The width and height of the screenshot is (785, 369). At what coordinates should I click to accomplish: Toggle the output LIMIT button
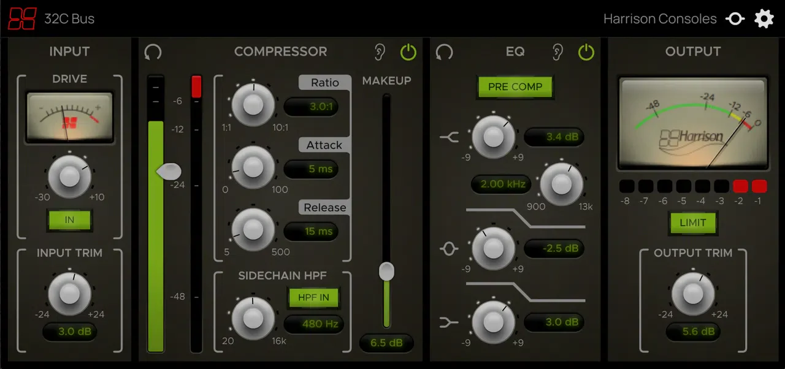(x=693, y=223)
